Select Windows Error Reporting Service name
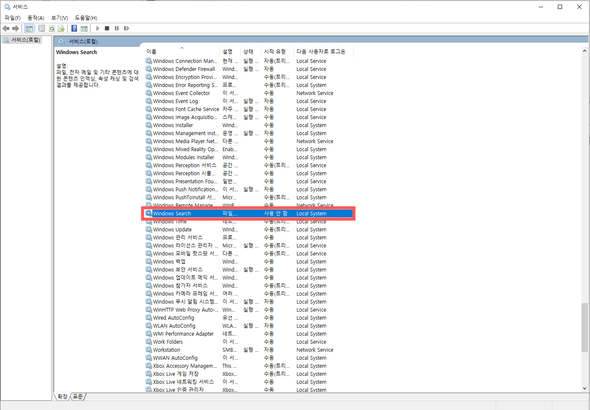The height and width of the screenshot is (410, 590). click(186, 85)
